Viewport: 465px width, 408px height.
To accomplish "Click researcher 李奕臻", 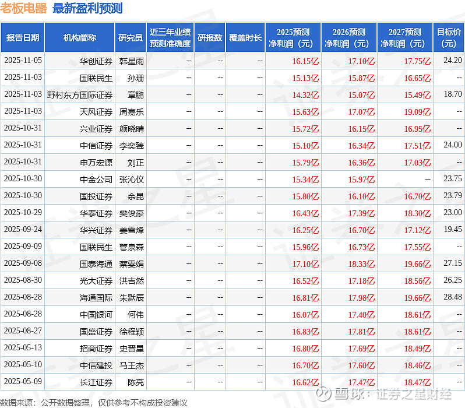I will coord(131,146).
